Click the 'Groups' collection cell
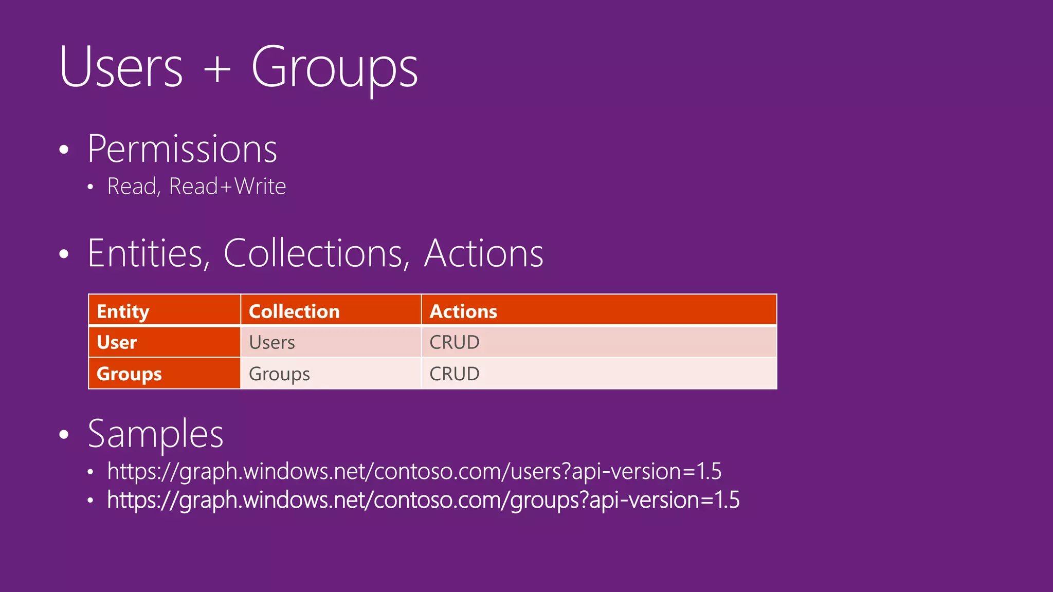The image size is (1053, 592). coord(331,374)
